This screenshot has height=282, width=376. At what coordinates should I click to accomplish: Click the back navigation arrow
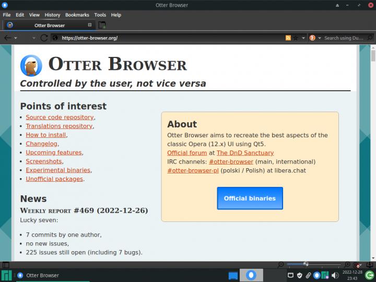pos(7,38)
